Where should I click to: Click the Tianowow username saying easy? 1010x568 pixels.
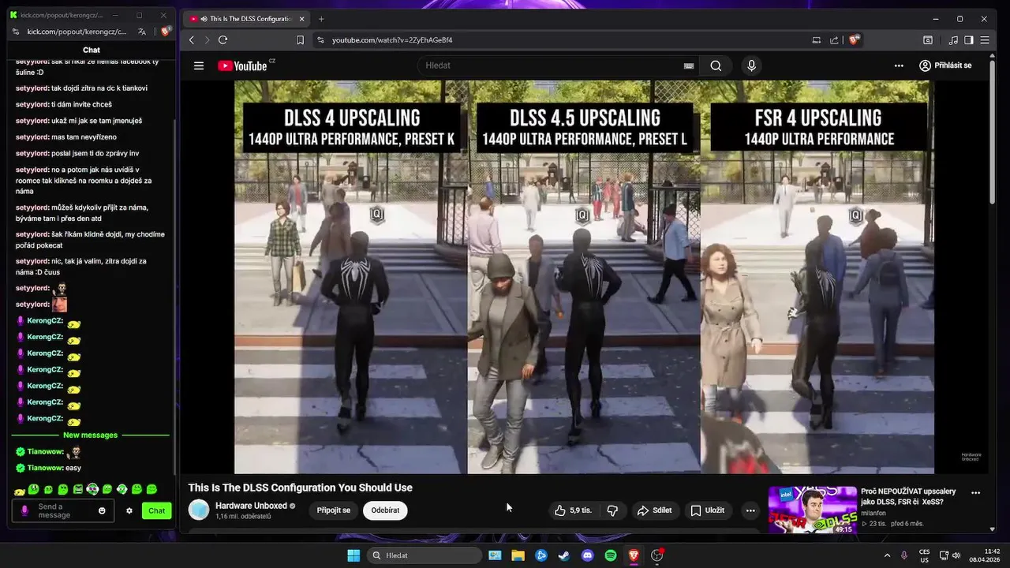46,468
